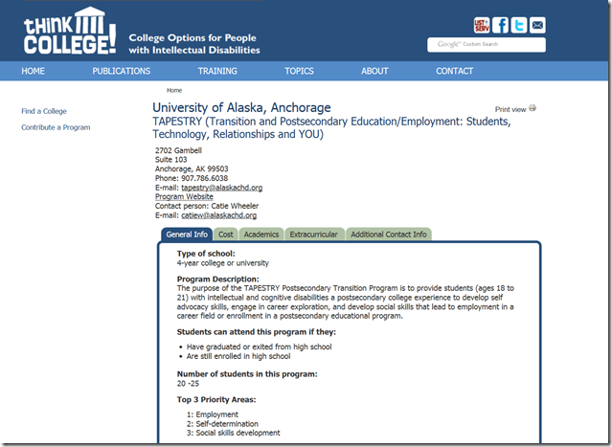Click the TAPESTRY program subtitle heading
612x447 pixels.
331,128
